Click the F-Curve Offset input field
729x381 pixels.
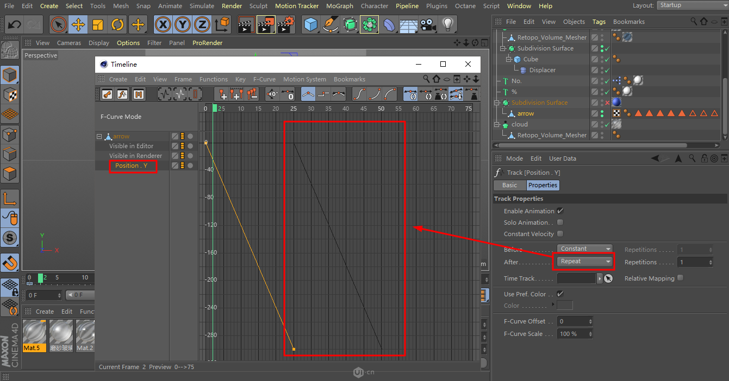point(572,321)
